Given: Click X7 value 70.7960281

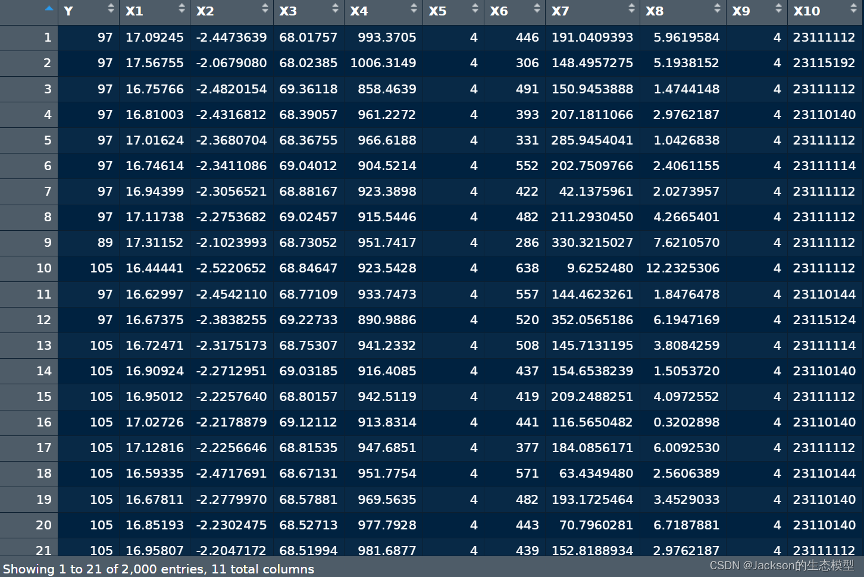Looking at the screenshot, I should click(x=596, y=525).
